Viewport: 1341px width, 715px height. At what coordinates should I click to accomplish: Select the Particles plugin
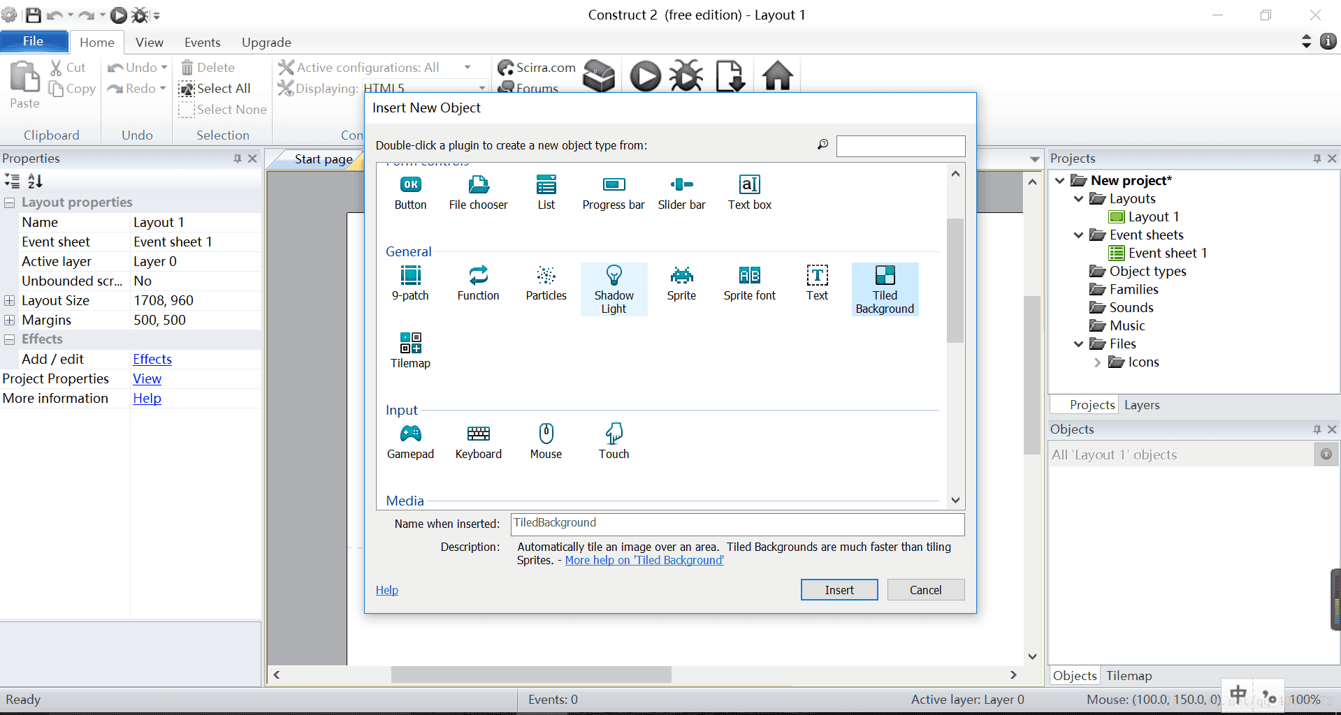[546, 283]
